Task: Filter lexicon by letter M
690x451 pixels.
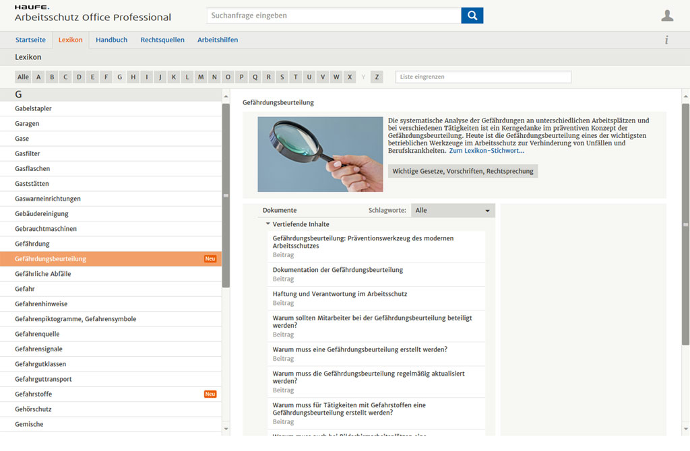Action: [201, 77]
